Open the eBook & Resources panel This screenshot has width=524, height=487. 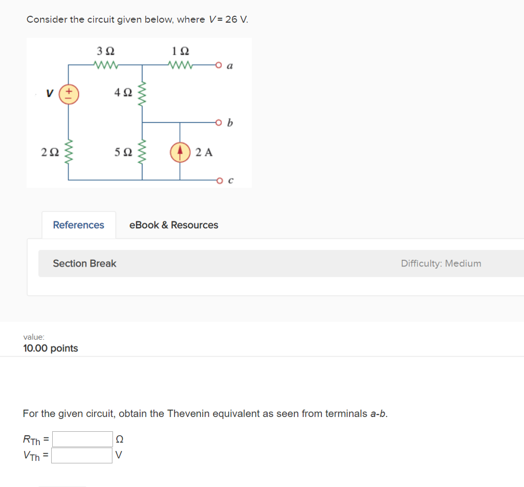[x=173, y=225]
